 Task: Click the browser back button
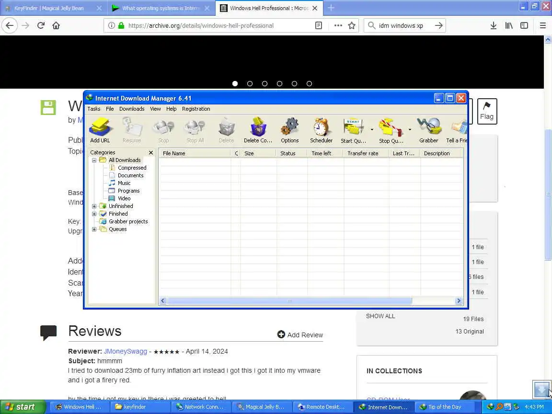tap(10, 25)
